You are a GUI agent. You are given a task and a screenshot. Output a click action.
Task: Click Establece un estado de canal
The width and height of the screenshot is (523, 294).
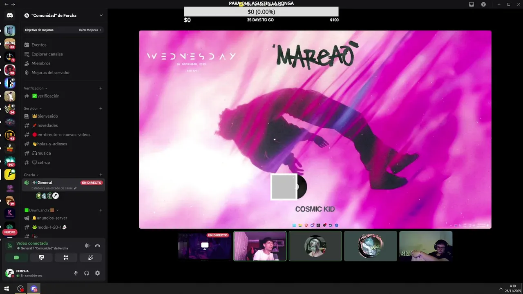[x=54, y=188]
